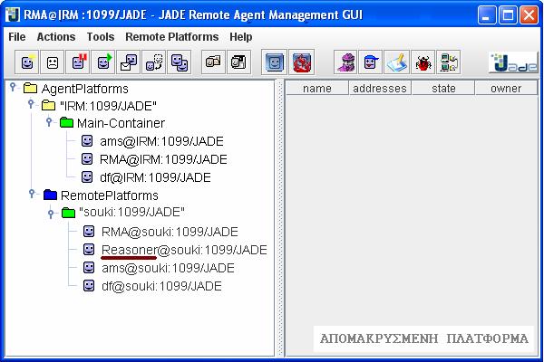
Task: Open the Tools menu
Action: point(101,37)
